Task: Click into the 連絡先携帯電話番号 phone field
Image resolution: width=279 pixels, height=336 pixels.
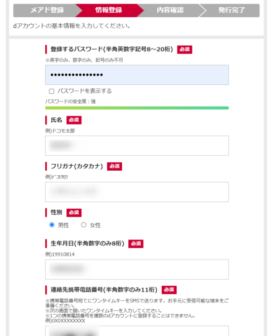Action: tap(137, 331)
